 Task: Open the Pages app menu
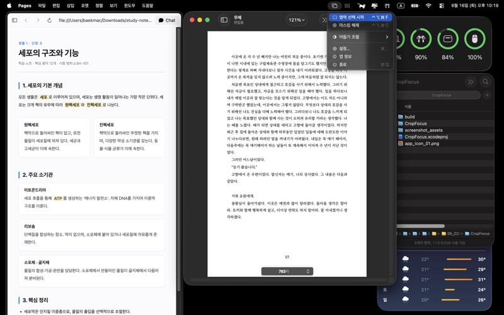click(x=25, y=6)
